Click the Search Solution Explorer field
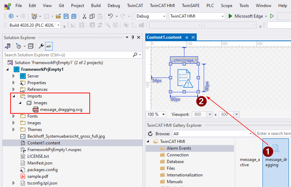This screenshot has width=291, height=187. (x=67, y=55)
